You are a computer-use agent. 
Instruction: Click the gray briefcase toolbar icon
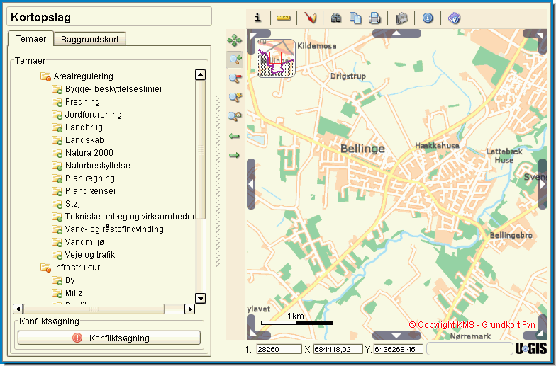(x=401, y=18)
